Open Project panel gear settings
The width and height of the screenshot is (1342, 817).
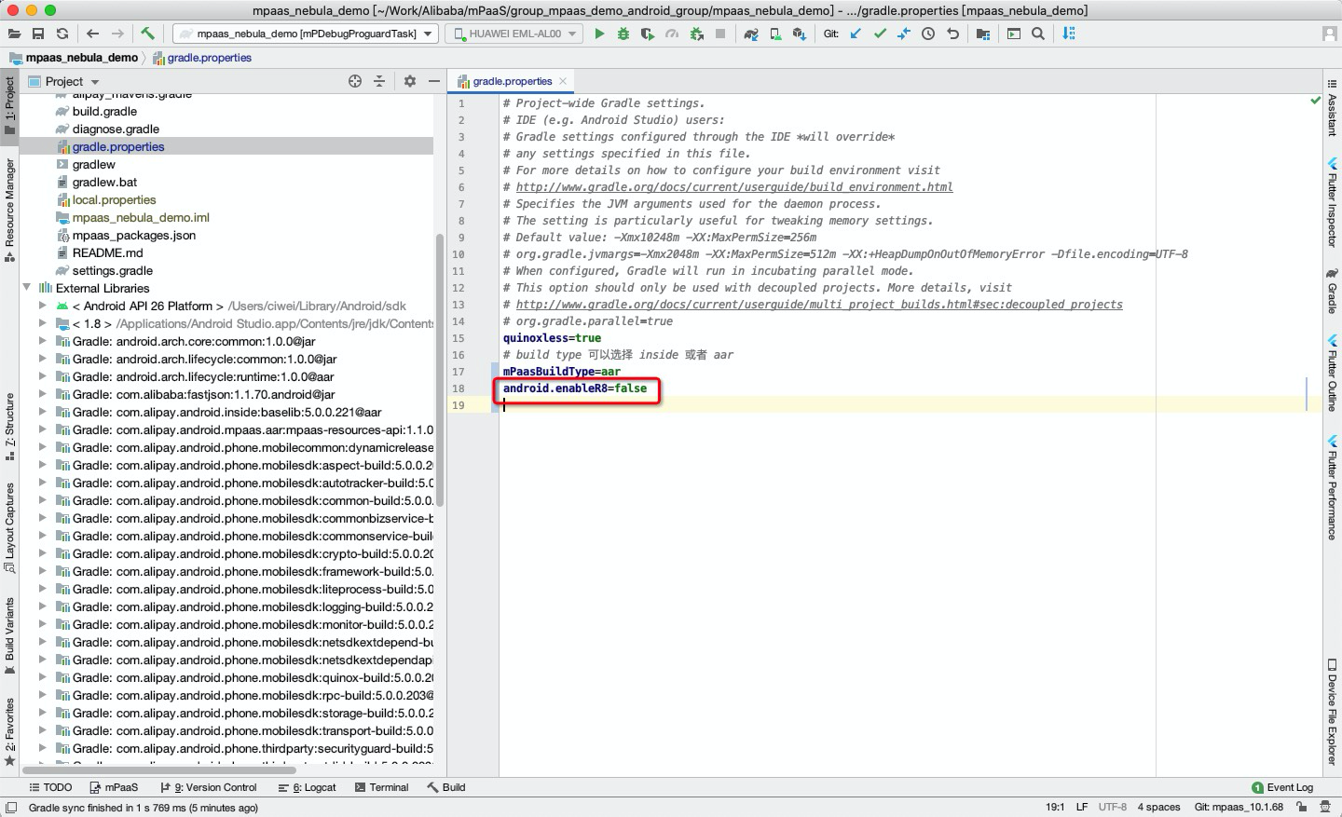point(410,81)
